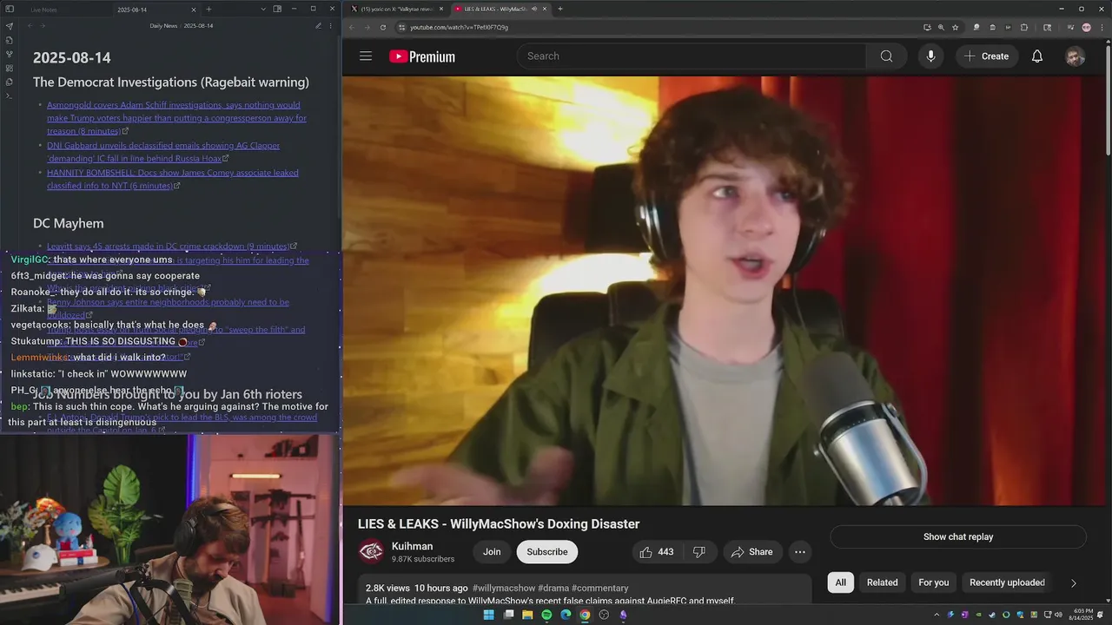This screenshot has height=625, width=1112.
Task: Bookmark this page with the star icon
Action: [955, 27]
